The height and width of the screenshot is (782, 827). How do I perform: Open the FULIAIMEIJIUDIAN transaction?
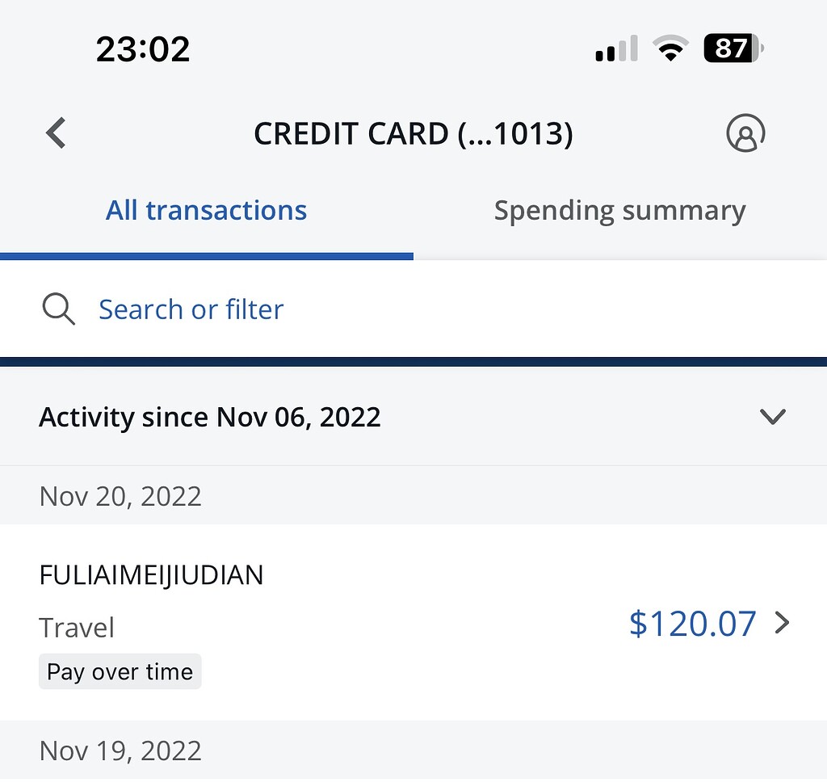pos(151,575)
